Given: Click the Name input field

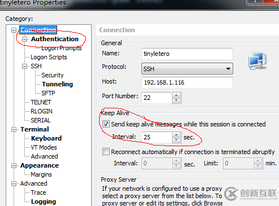Looking at the screenshot, I should 187,54.
